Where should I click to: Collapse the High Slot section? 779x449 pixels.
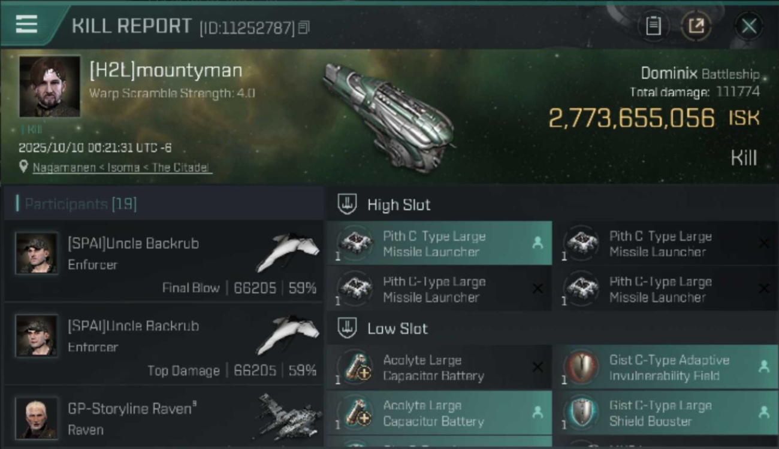pyautogui.click(x=347, y=204)
